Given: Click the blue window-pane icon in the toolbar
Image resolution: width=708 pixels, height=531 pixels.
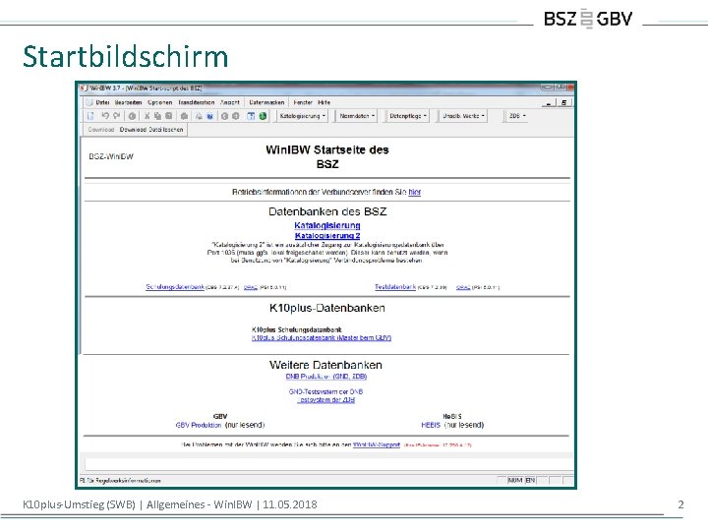Looking at the screenshot, I should tap(251, 116).
